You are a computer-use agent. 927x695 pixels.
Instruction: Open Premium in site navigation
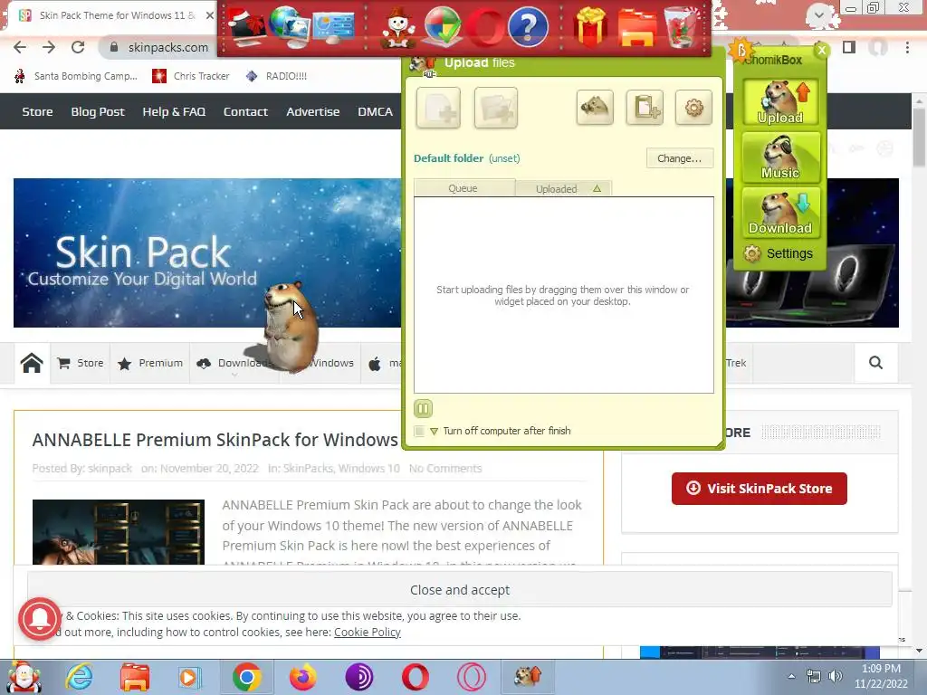coord(150,363)
